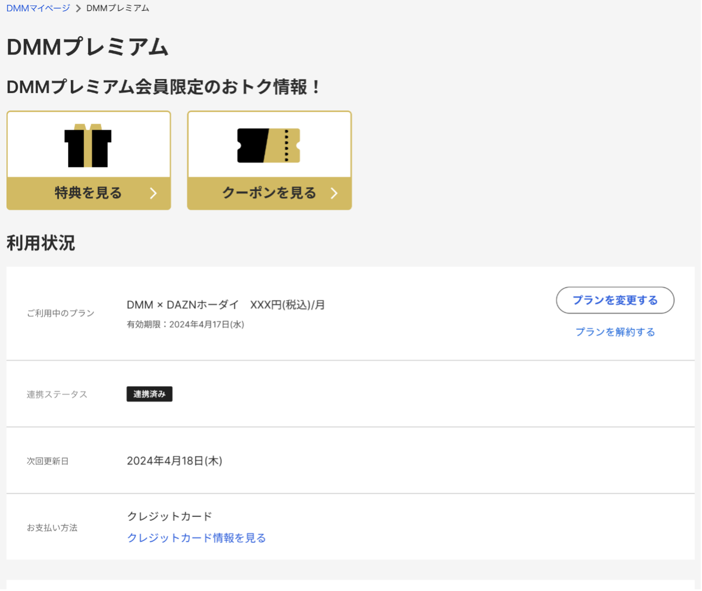
Task: Select the plan name DMM × DAZNホーダイ
Action: pyautogui.click(x=182, y=304)
